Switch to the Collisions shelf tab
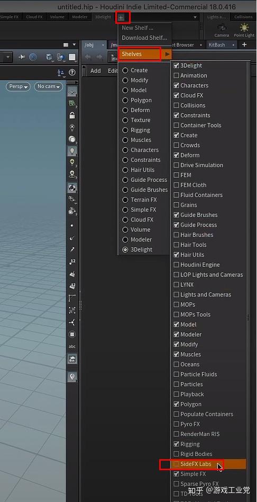257x502 pixels. click(243, 17)
